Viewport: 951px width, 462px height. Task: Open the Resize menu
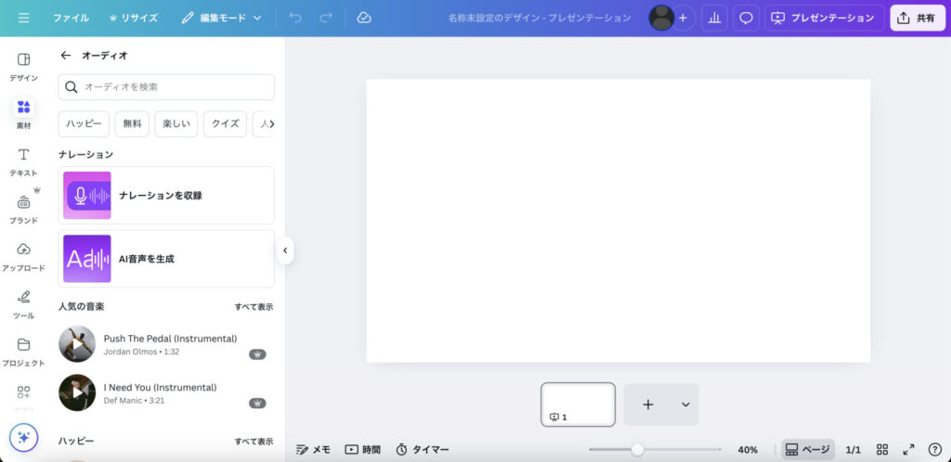click(134, 18)
